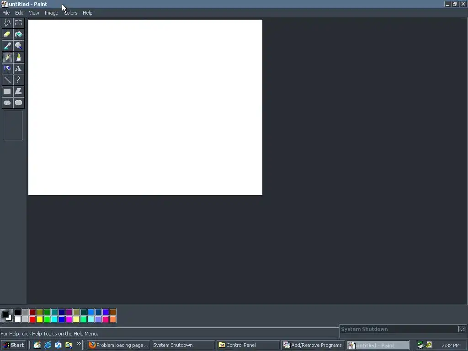Activate the Pick Color eyedropper tool
This screenshot has height=351, width=468.
point(7,46)
